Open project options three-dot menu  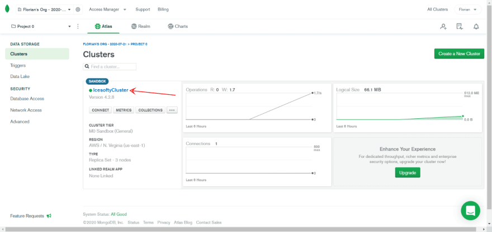(78, 26)
